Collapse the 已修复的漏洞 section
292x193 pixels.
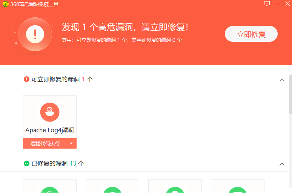[282, 164]
